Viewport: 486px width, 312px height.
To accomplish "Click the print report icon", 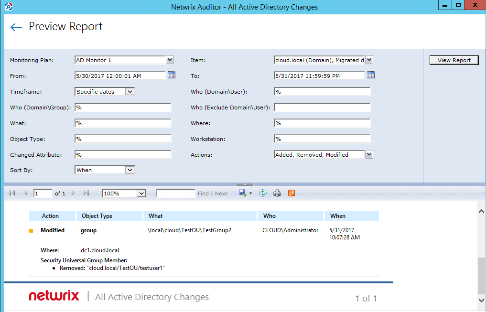I will pyautogui.click(x=277, y=193).
